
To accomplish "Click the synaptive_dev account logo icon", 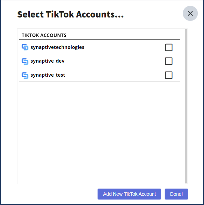I will (25, 61).
